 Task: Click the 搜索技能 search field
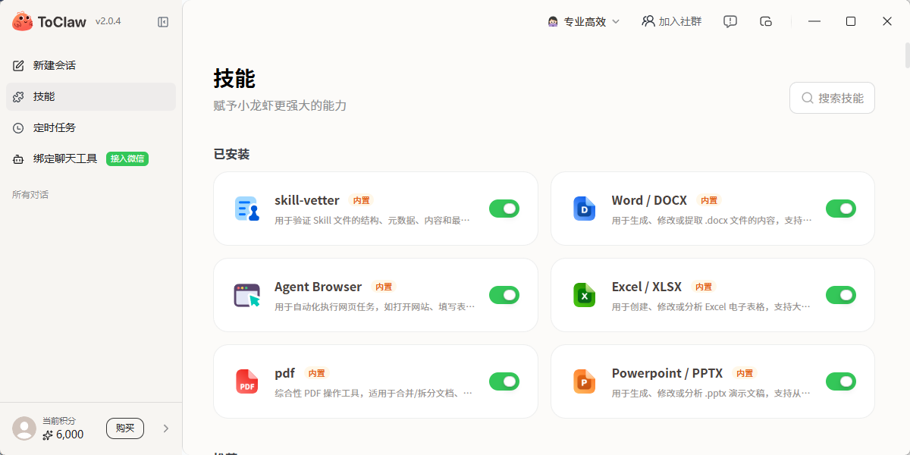(x=832, y=98)
